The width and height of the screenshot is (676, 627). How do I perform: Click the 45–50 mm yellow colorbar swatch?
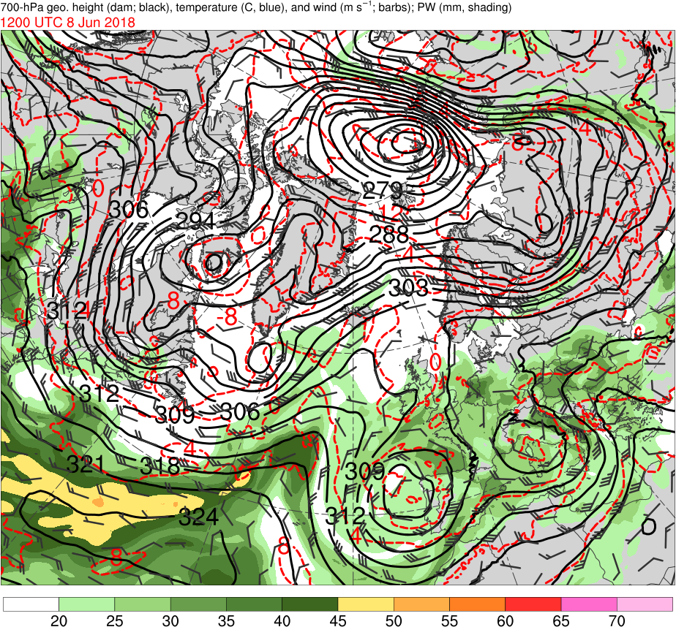point(366,604)
